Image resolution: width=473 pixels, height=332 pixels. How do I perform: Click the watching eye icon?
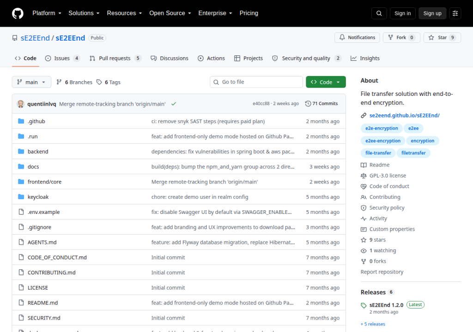point(364,251)
